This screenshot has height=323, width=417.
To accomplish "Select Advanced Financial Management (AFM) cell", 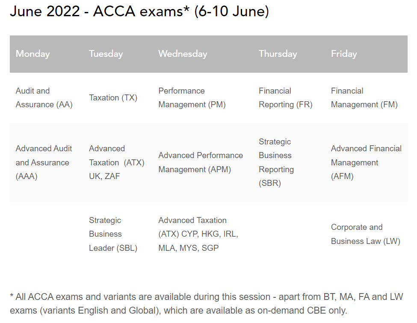I will coord(366,162).
